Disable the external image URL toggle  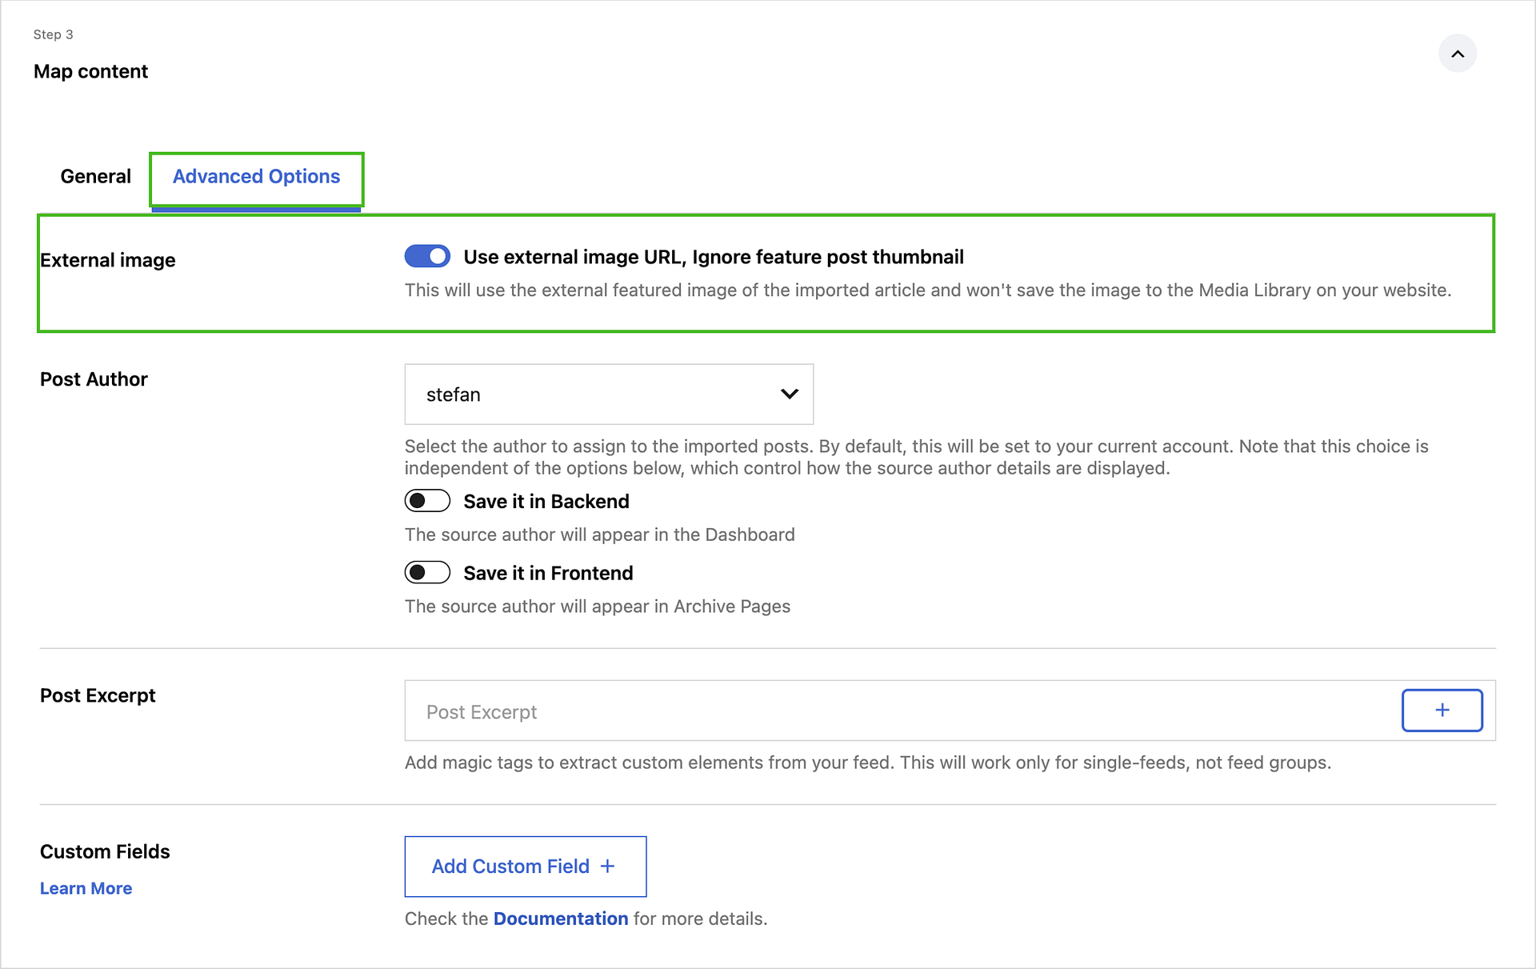pos(427,256)
